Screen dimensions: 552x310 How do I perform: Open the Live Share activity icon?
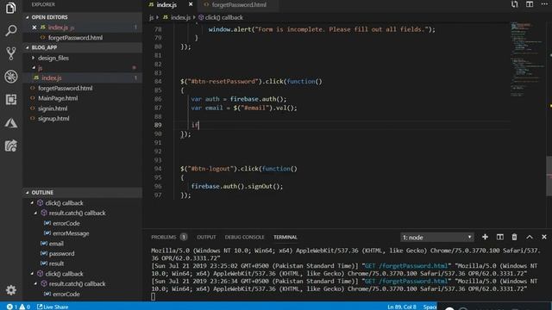pos(10,146)
